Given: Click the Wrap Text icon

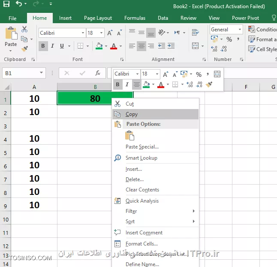Looking at the screenshot, I should click(x=196, y=33).
